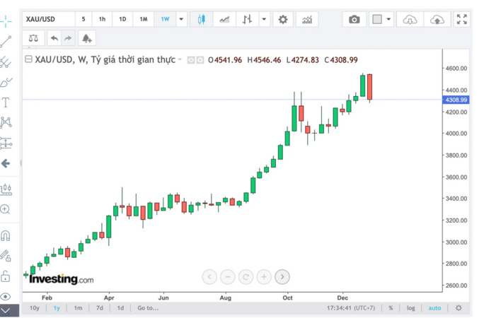479x318 pixels.
Task: Click the XAU/USD symbol input field
Action: pos(47,19)
